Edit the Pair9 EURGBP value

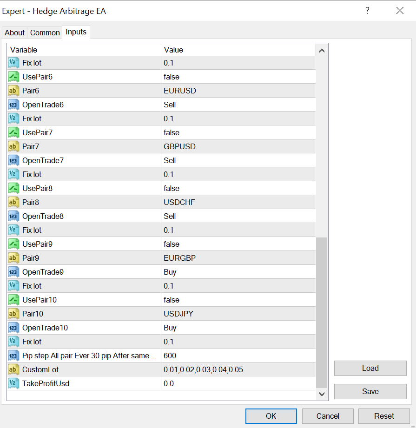pos(238,257)
